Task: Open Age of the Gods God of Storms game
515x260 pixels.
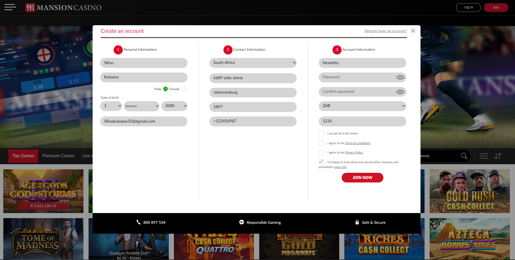Action: 43,191
